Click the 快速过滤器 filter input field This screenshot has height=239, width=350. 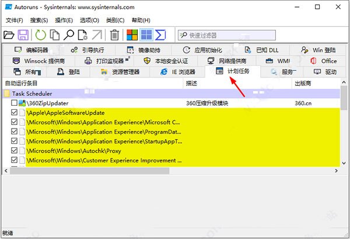pos(227,35)
